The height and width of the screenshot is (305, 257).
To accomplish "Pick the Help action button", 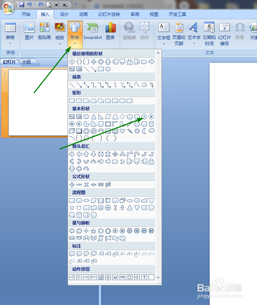I will 144,277.
